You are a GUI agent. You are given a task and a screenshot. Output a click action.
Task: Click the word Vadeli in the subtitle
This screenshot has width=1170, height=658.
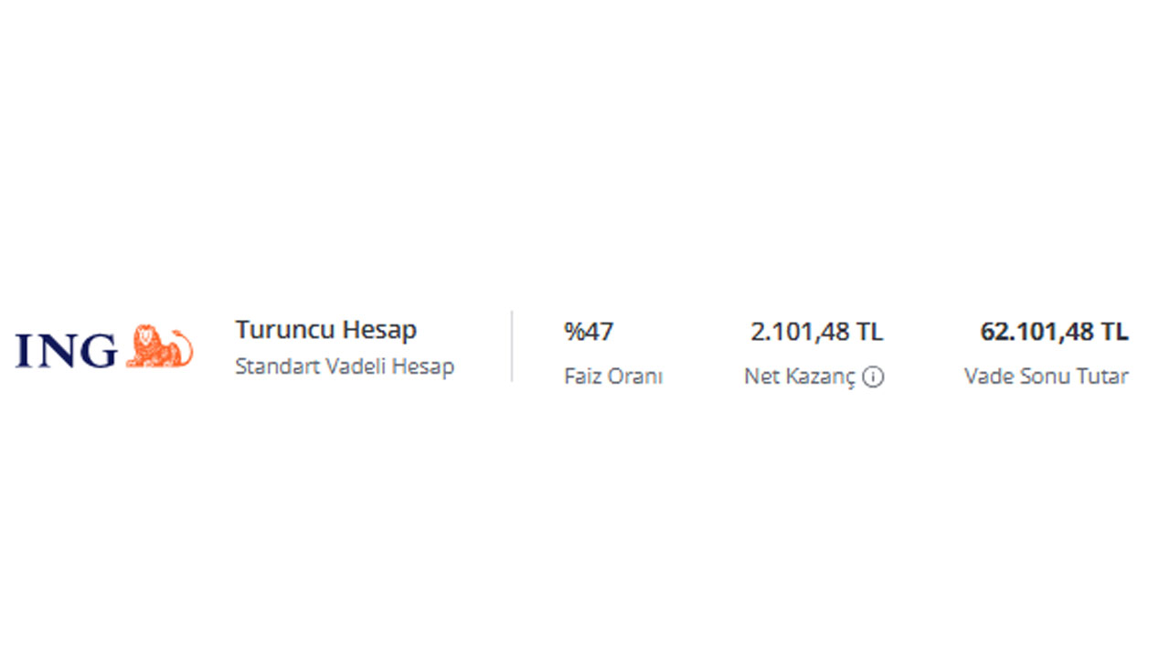343,366
